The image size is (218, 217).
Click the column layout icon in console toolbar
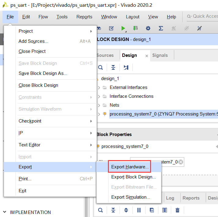tap(164, 210)
